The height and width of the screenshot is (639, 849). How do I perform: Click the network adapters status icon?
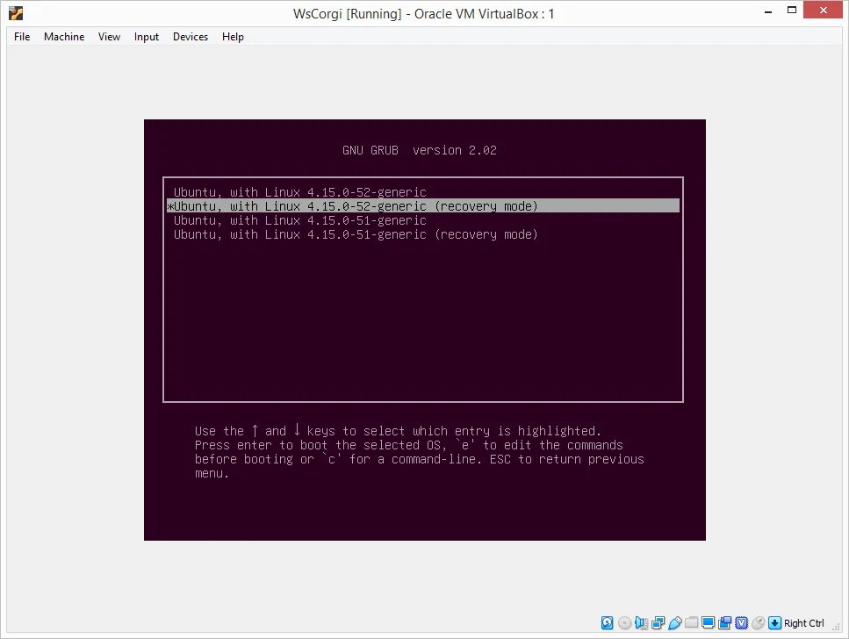coord(658,623)
